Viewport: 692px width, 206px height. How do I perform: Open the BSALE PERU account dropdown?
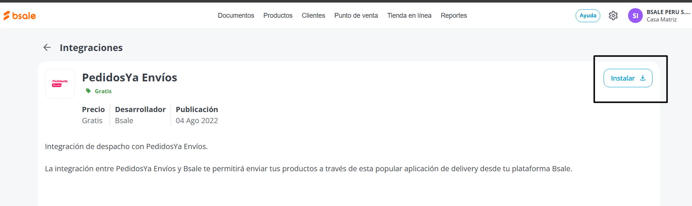(668, 12)
